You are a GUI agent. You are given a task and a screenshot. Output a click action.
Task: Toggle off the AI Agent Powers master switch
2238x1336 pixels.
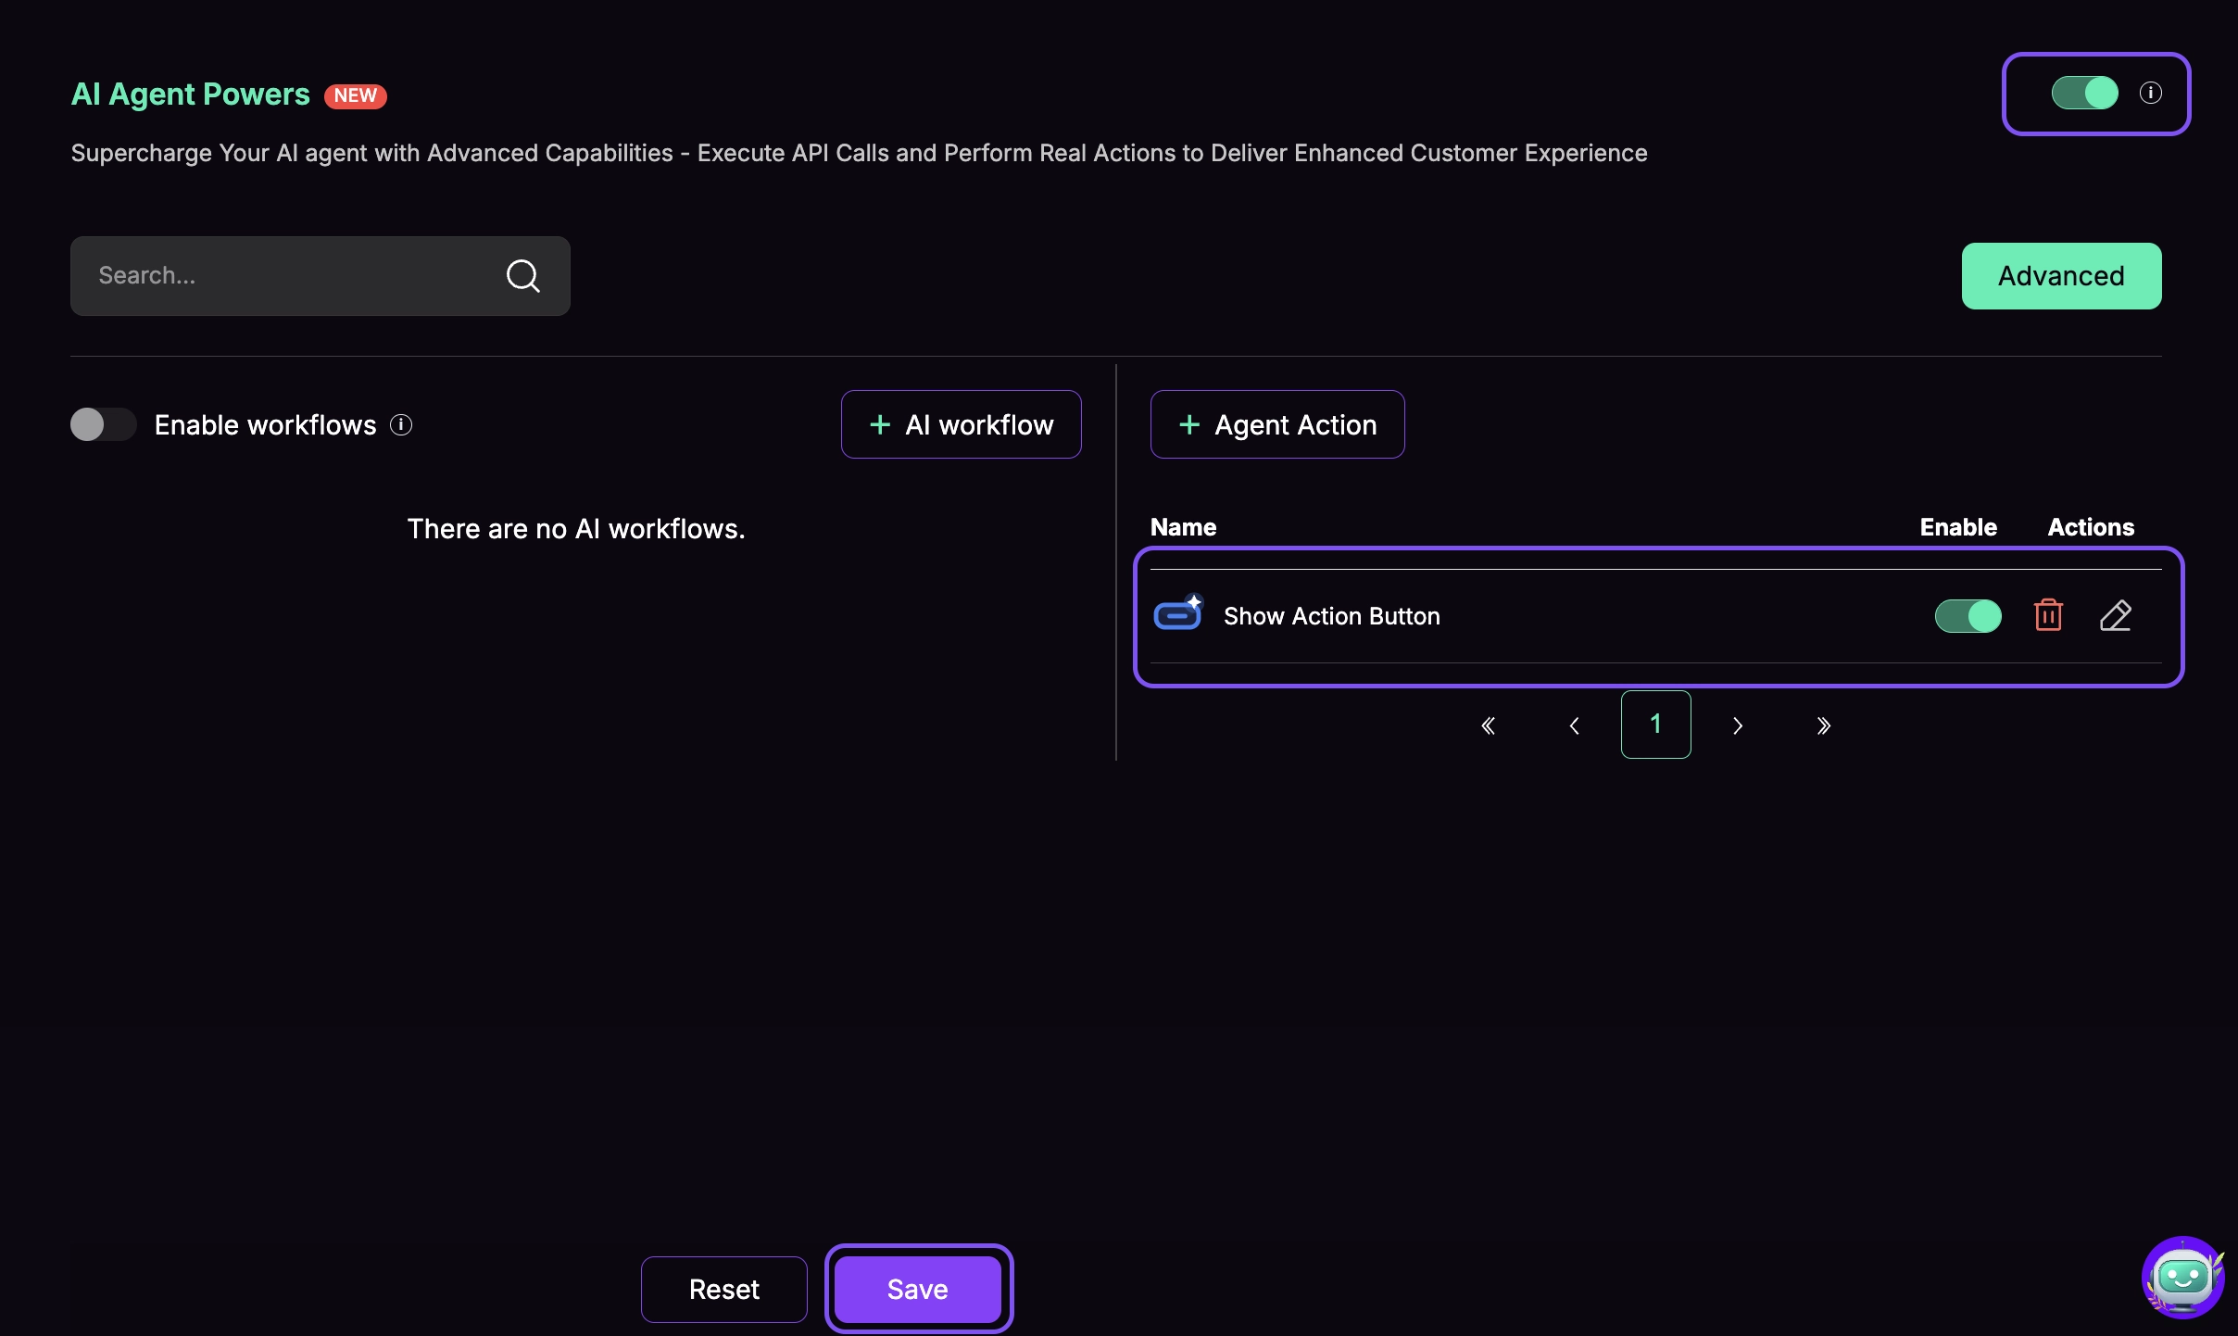point(2083,93)
